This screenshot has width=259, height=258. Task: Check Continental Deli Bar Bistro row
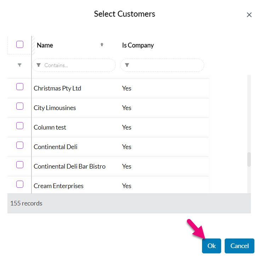pos(20,165)
